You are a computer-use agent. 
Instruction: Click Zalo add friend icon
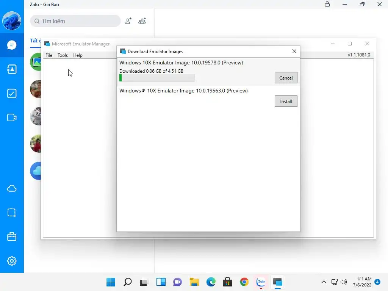(x=128, y=21)
